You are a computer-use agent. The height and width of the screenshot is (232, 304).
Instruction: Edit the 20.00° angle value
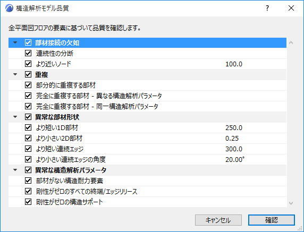click(235, 160)
